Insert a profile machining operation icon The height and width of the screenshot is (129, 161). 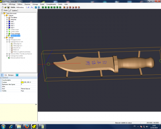pos(64,7)
